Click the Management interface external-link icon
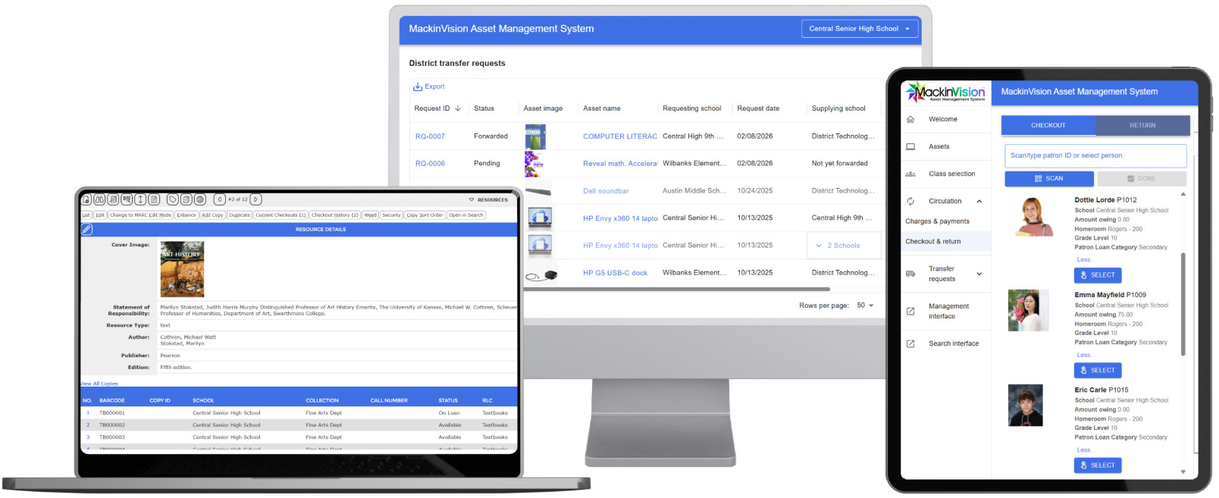1219x498 pixels. point(910,312)
